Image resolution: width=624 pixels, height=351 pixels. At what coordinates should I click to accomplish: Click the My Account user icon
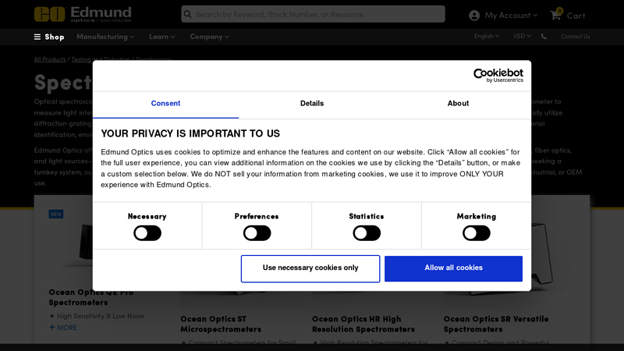pos(474,16)
